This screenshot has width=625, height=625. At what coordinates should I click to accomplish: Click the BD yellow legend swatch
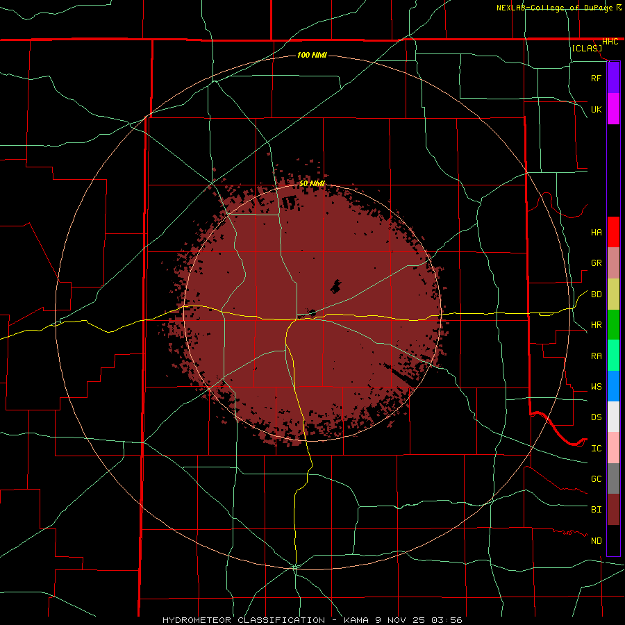(x=613, y=294)
